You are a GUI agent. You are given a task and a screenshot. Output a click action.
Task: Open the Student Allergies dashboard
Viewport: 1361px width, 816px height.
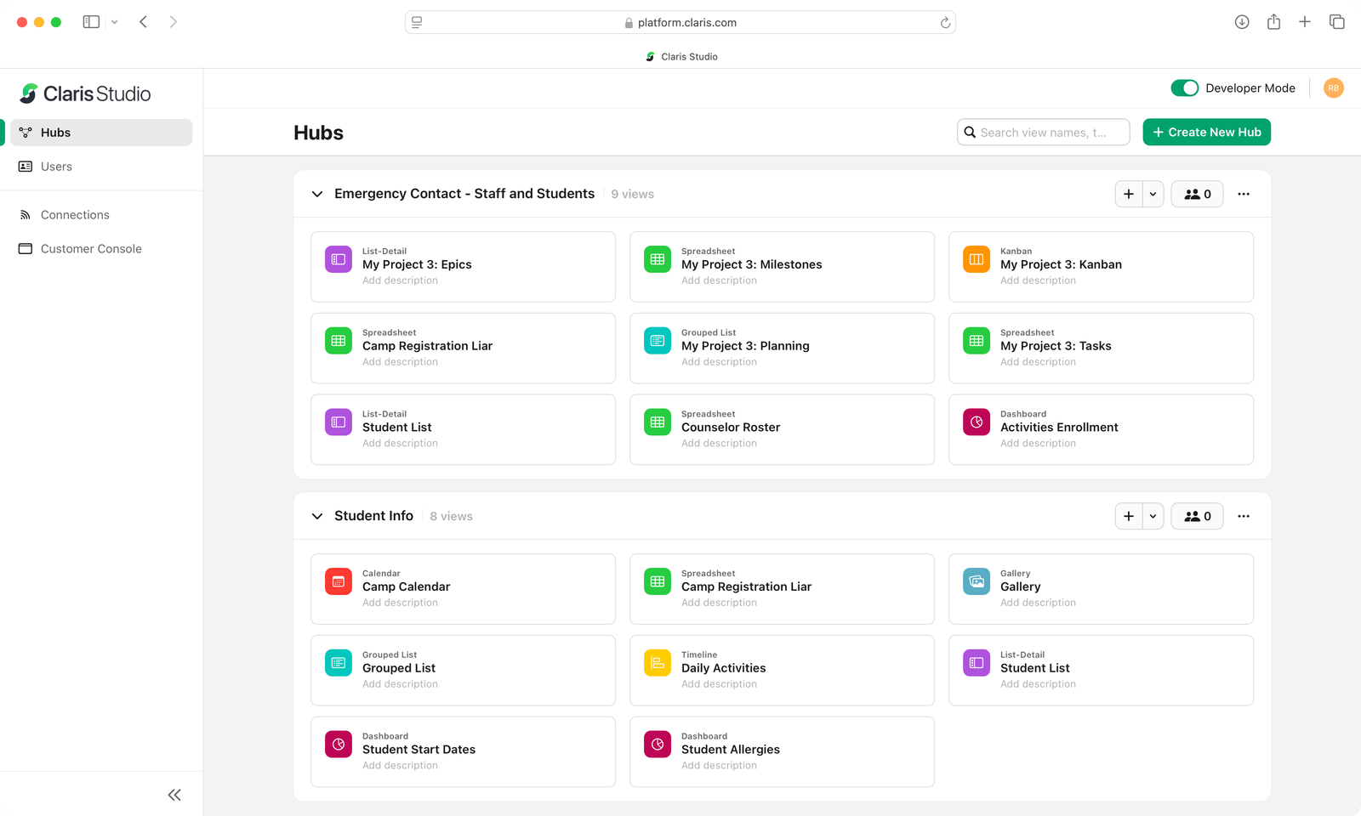click(x=730, y=749)
